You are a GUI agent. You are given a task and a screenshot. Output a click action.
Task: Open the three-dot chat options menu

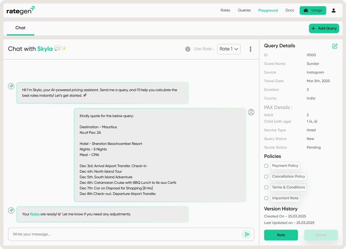[250, 49]
